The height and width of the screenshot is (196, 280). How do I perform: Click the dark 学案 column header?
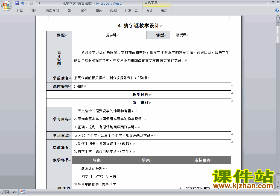click(144, 160)
